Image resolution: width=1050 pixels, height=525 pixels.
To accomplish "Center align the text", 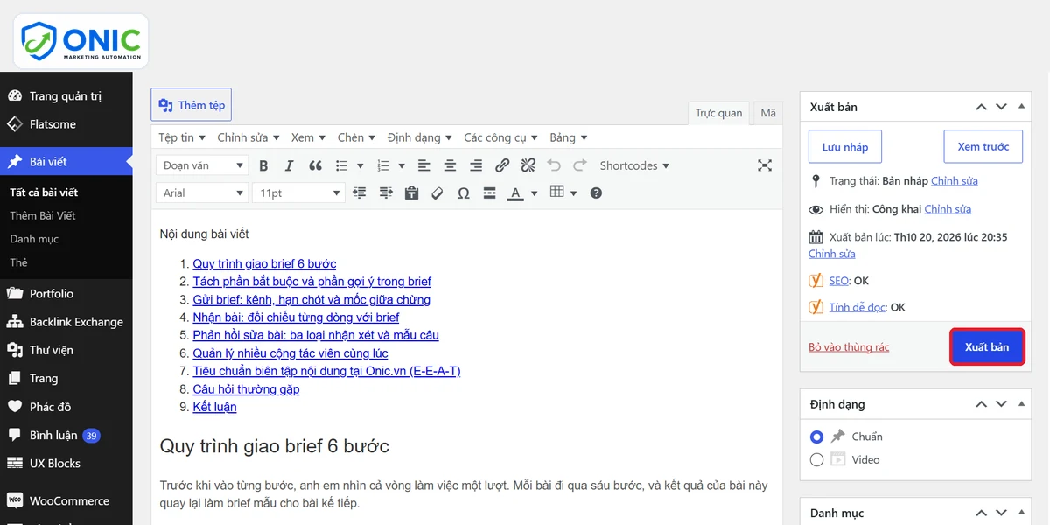I will [450, 165].
